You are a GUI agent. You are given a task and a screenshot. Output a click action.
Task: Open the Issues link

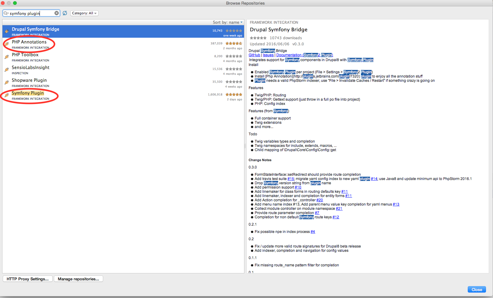click(268, 55)
